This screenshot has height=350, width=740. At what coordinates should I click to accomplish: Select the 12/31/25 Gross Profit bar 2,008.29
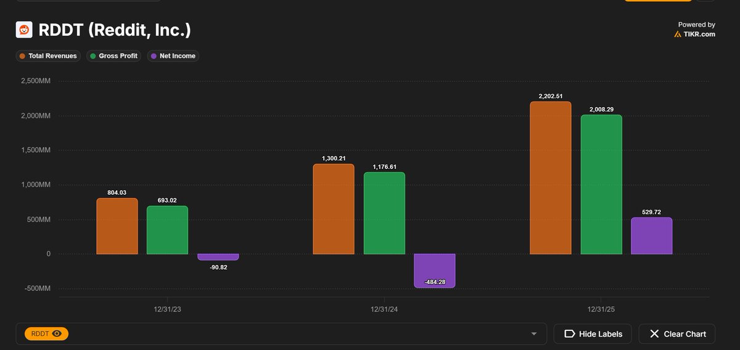click(601, 184)
